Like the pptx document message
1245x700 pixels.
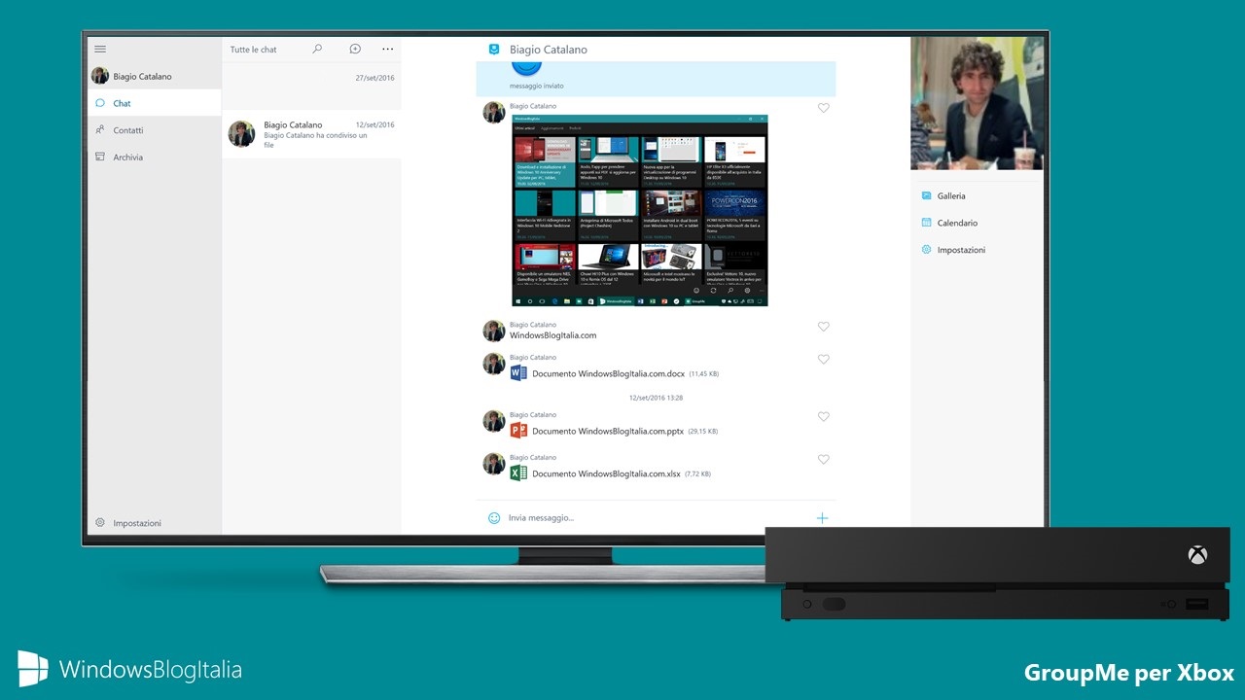(x=823, y=416)
